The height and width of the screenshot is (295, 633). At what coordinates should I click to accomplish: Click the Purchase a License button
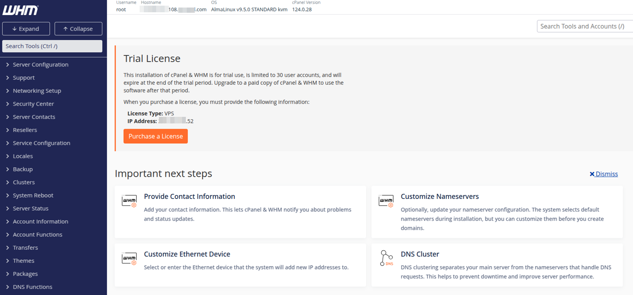[156, 136]
